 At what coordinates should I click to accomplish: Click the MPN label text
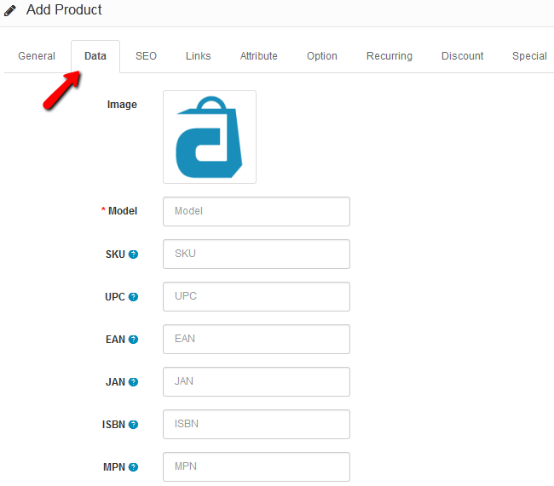point(114,467)
